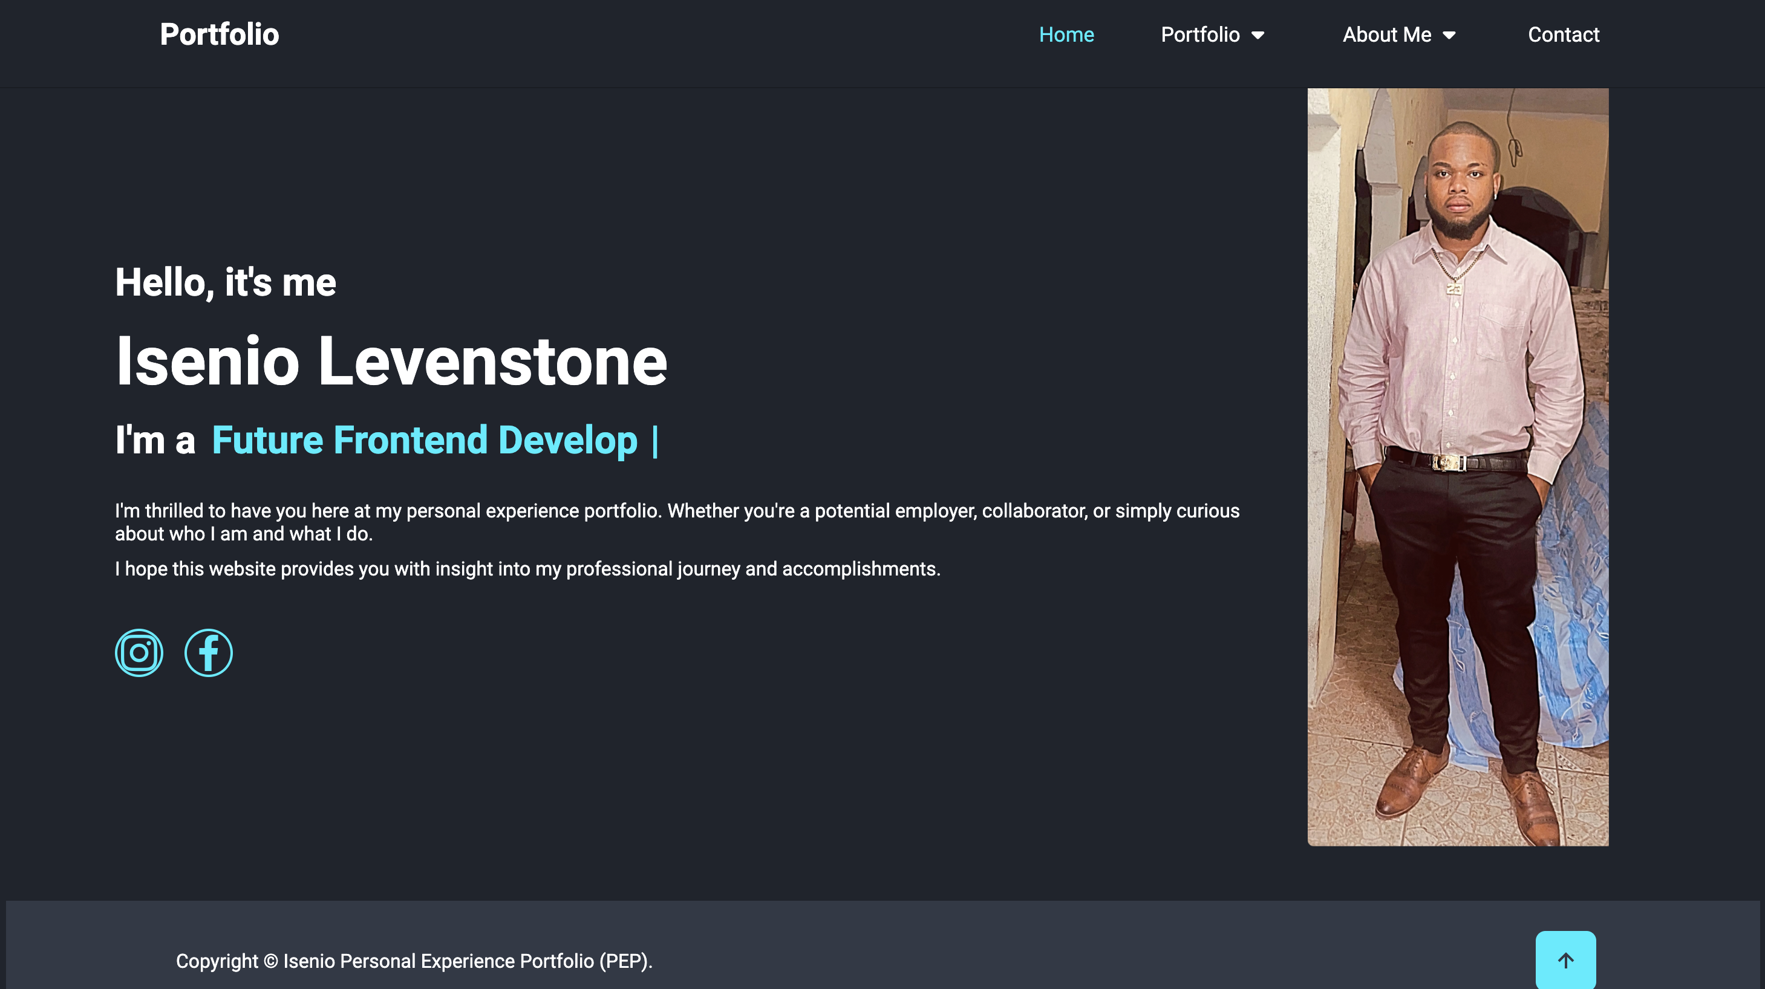The height and width of the screenshot is (989, 1765).
Task: Open the About Me navigation label
Action: click(1386, 34)
